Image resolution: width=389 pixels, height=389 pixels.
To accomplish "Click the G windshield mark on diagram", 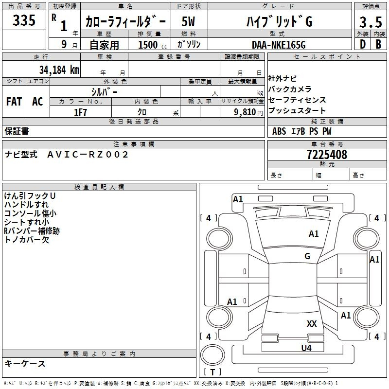I will (x=307, y=256).
